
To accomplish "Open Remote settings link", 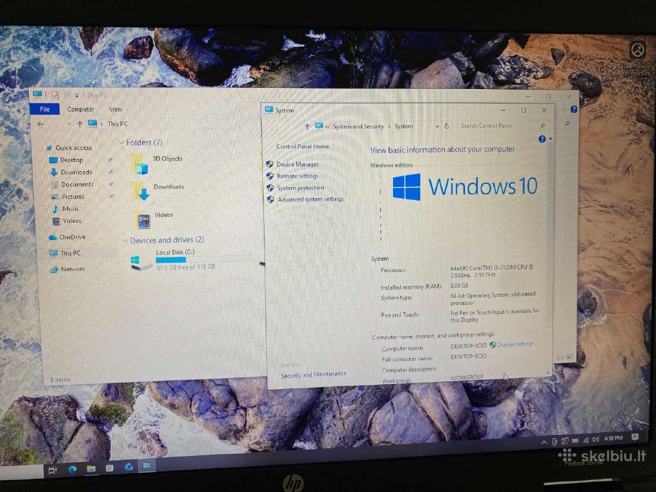I will 298,176.
